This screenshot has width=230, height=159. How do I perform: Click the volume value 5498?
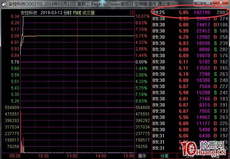click(x=205, y=130)
